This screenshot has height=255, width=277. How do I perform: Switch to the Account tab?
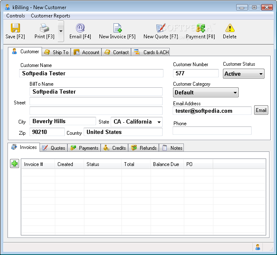(87, 52)
